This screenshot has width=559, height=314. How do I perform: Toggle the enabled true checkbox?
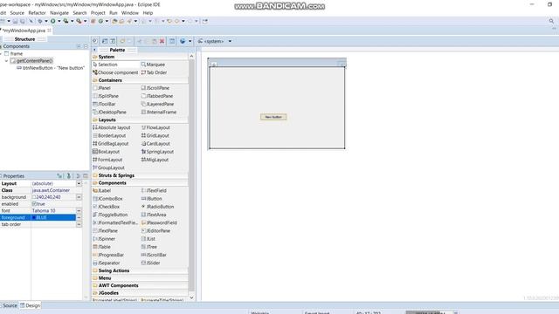(34, 204)
